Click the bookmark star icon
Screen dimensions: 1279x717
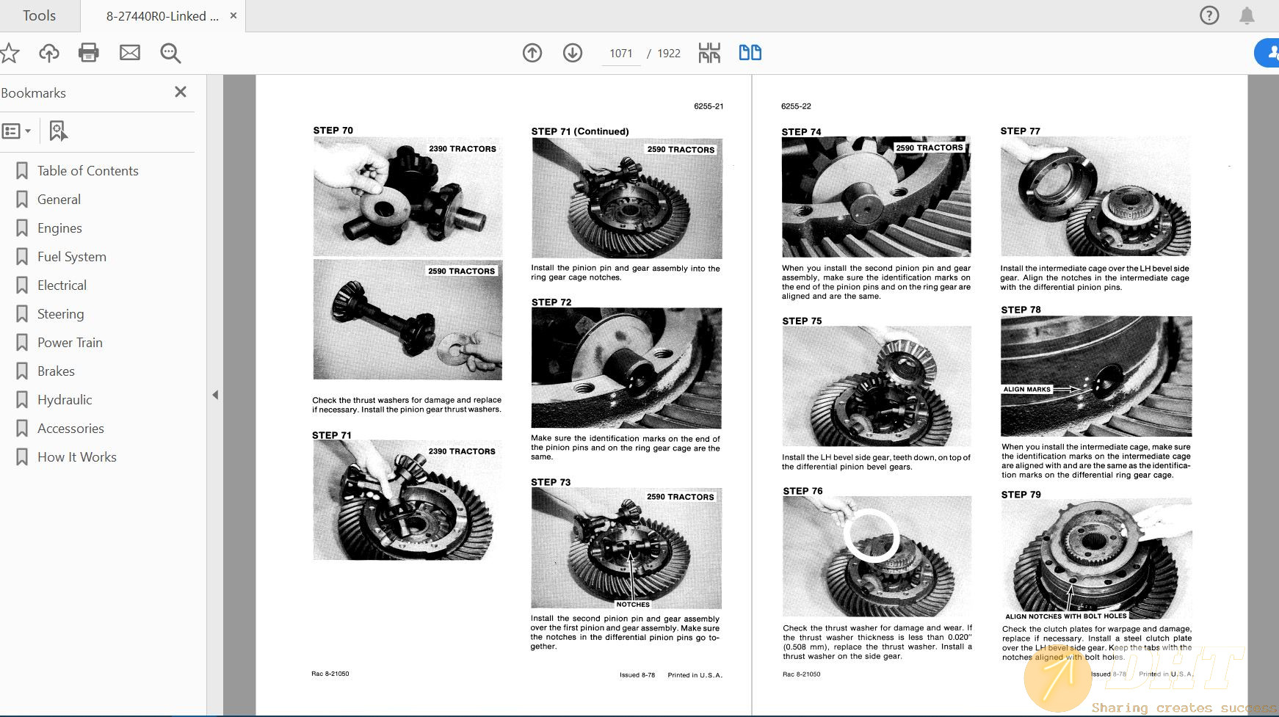[10, 53]
